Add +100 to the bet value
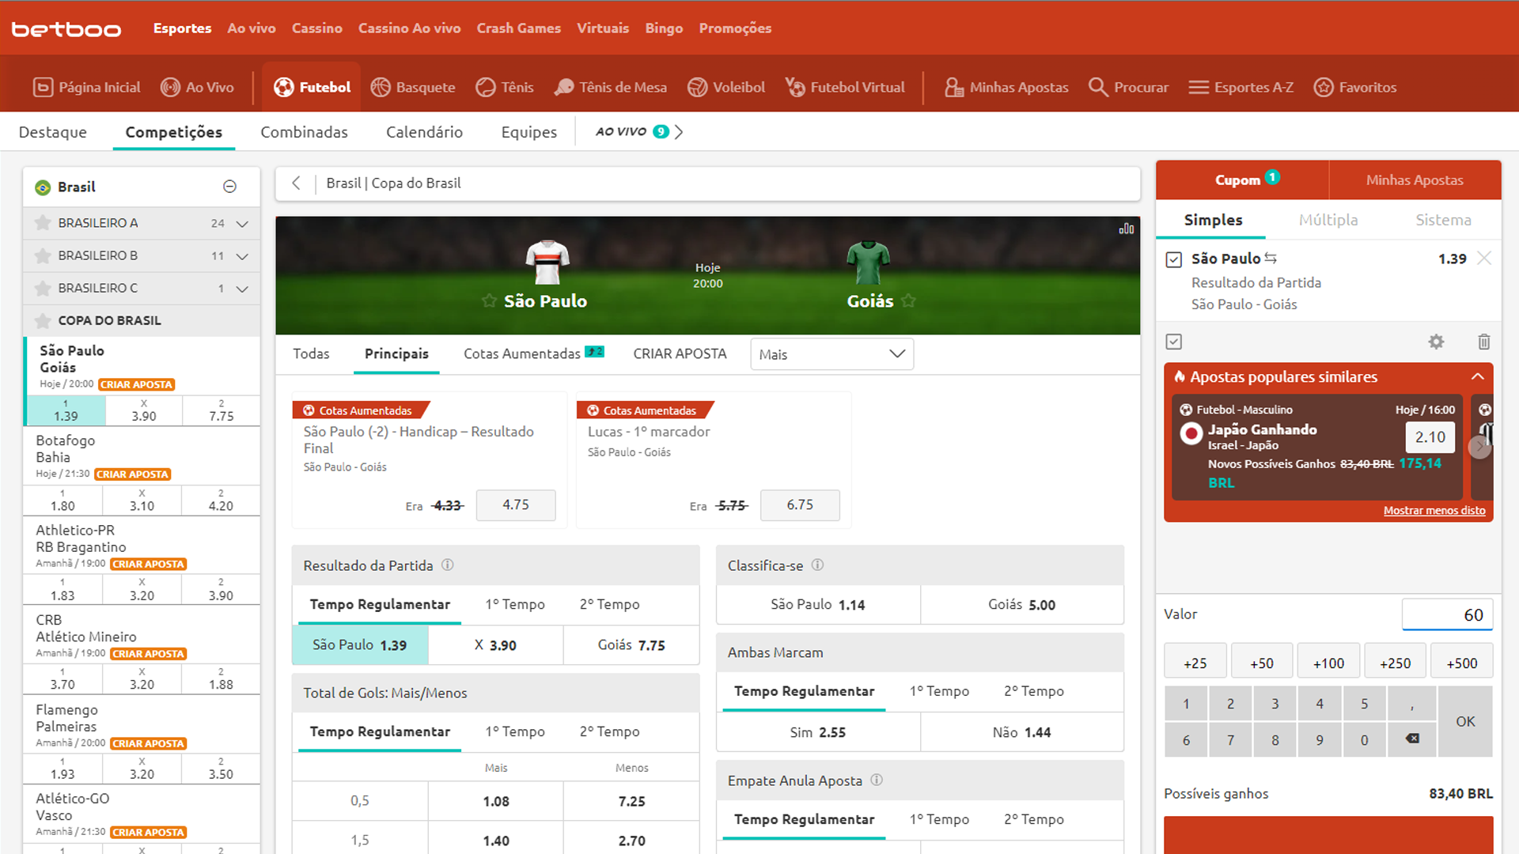The width and height of the screenshot is (1519, 854). 1328,663
